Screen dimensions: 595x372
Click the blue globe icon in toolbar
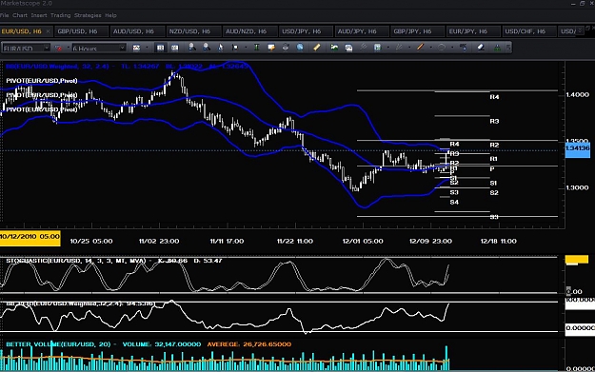(300, 48)
